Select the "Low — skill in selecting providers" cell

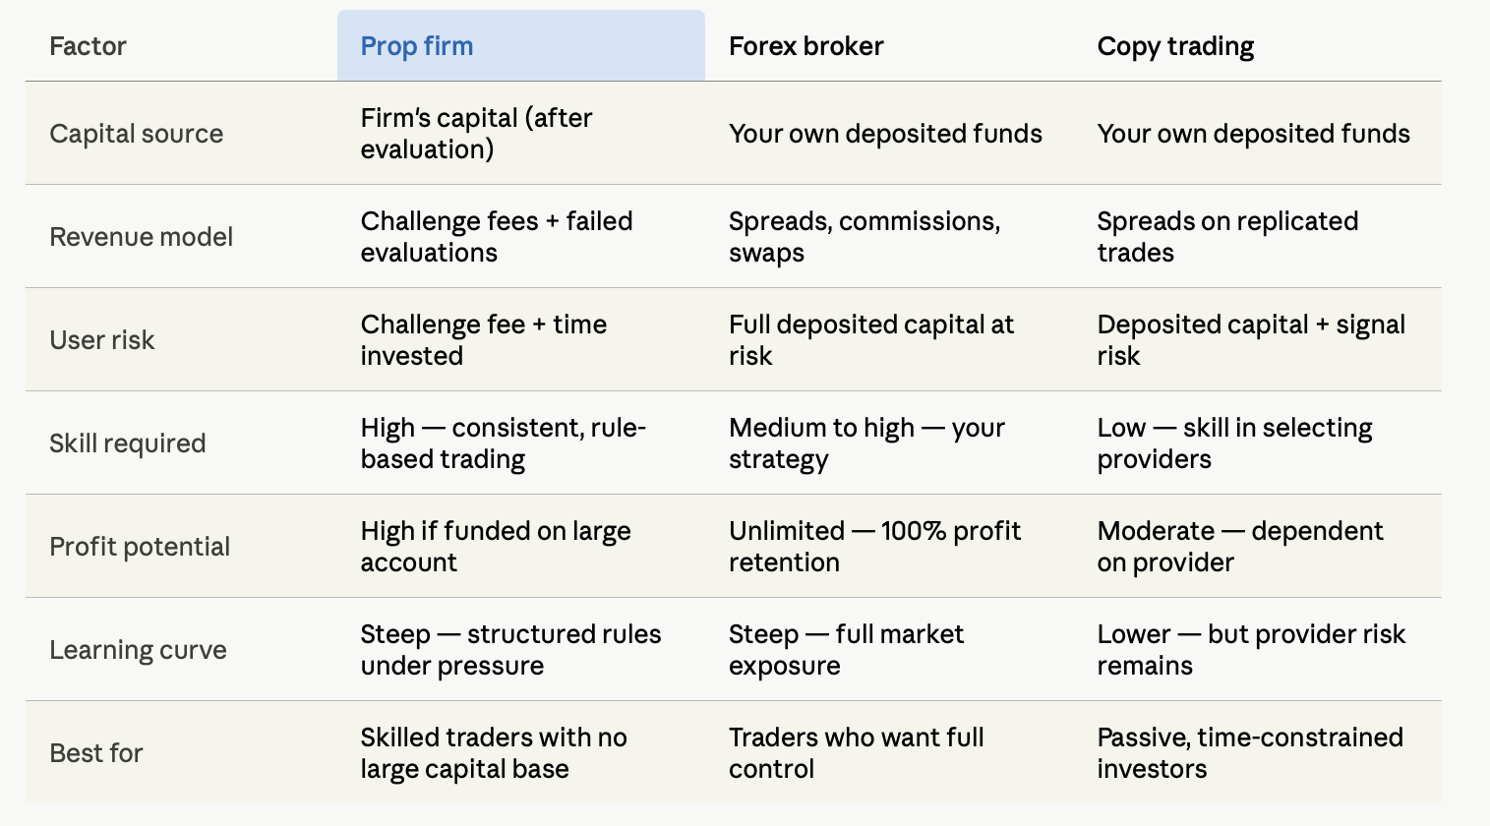tap(1234, 443)
